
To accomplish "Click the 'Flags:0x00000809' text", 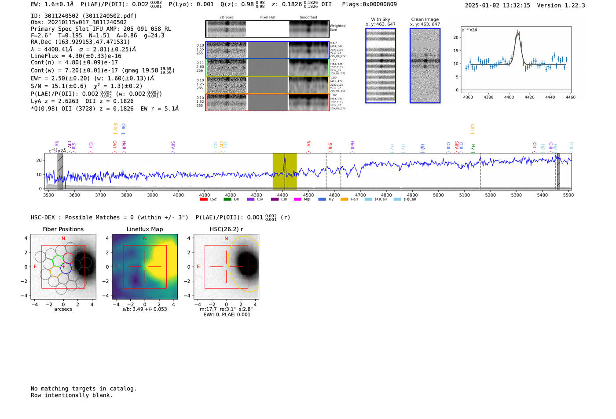I will coord(369,4).
